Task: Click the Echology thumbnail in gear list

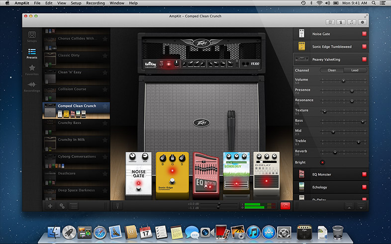Action: pyautogui.click(x=301, y=187)
